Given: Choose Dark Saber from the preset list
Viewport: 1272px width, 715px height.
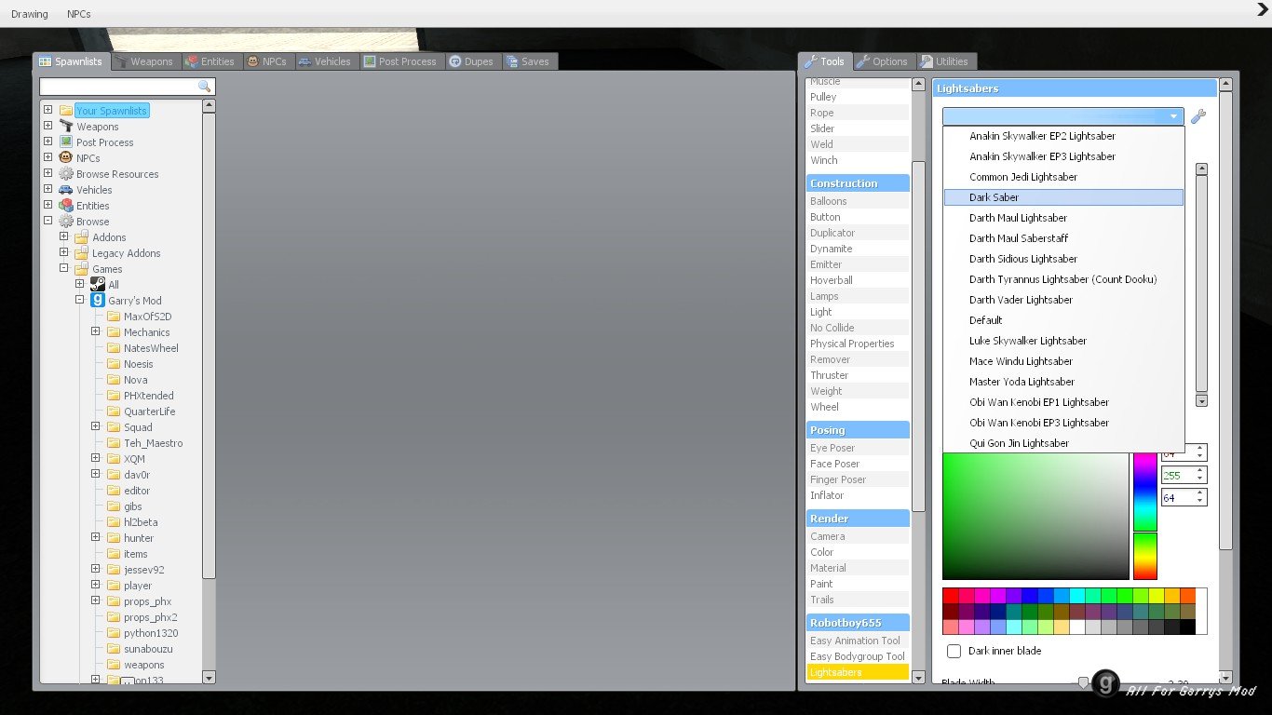Looking at the screenshot, I should pos(1063,197).
